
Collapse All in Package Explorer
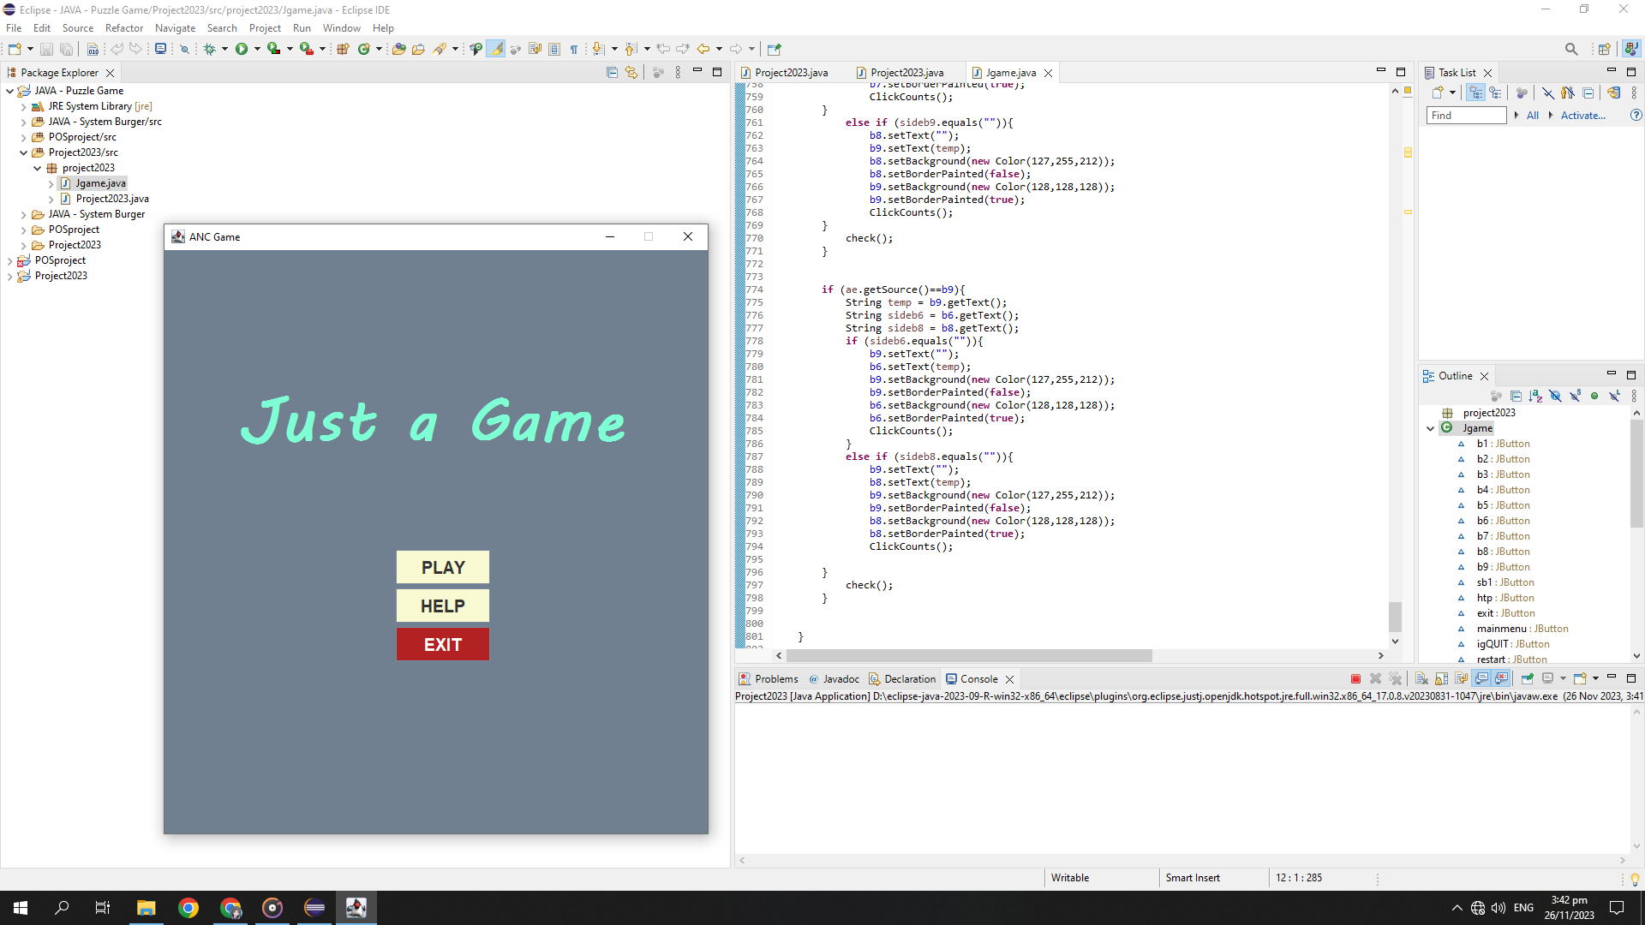(x=612, y=73)
